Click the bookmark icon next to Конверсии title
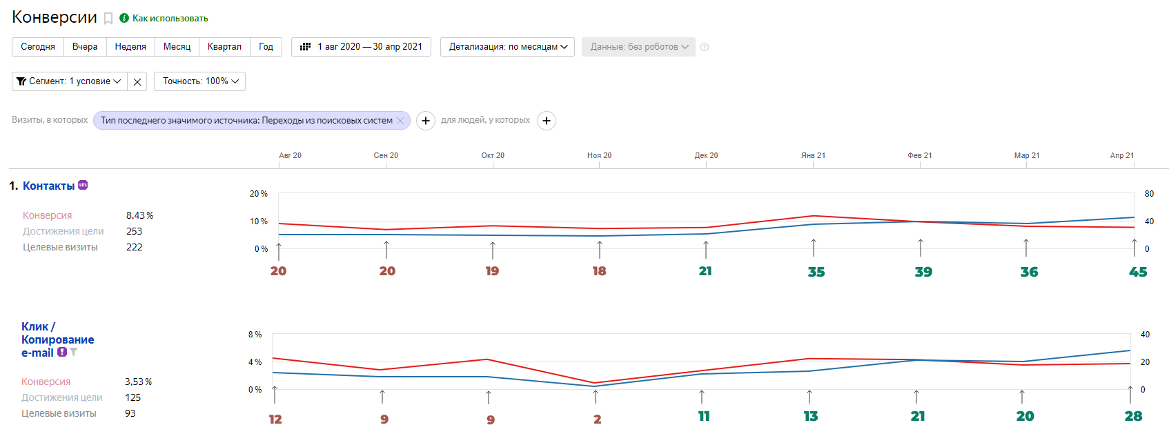1169x445 pixels. (x=108, y=19)
